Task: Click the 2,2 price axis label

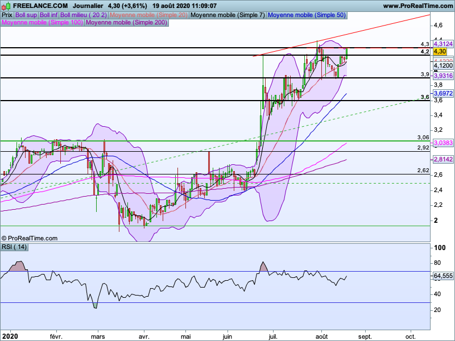Action: pos(438,205)
